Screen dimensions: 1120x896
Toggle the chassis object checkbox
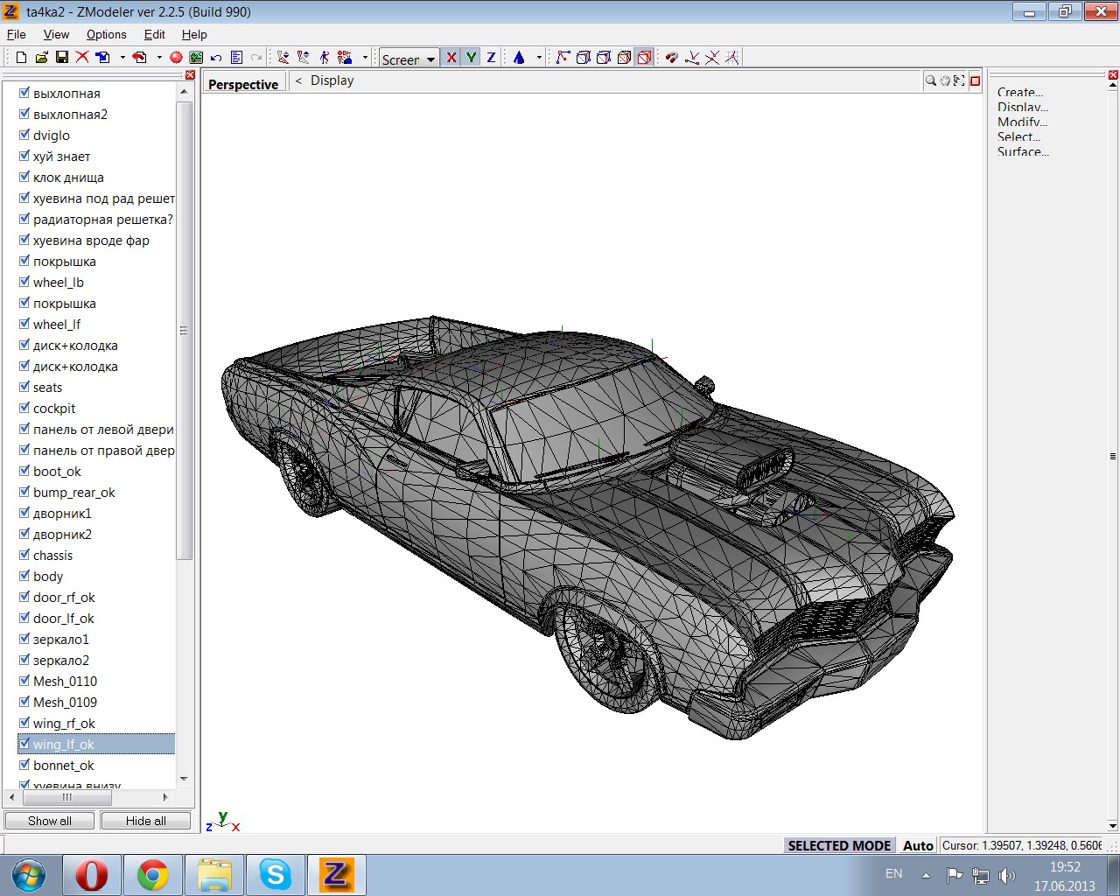pyautogui.click(x=24, y=555)
